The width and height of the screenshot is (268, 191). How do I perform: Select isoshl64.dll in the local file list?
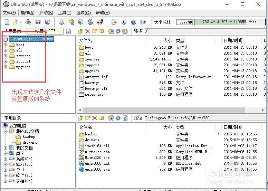[97, 146]
